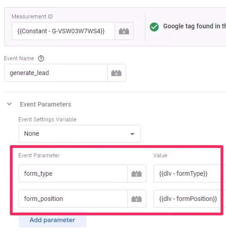Click the Measurement ID label text
Image resolution: width=226 pixels, height=236 pixels.
32,16
